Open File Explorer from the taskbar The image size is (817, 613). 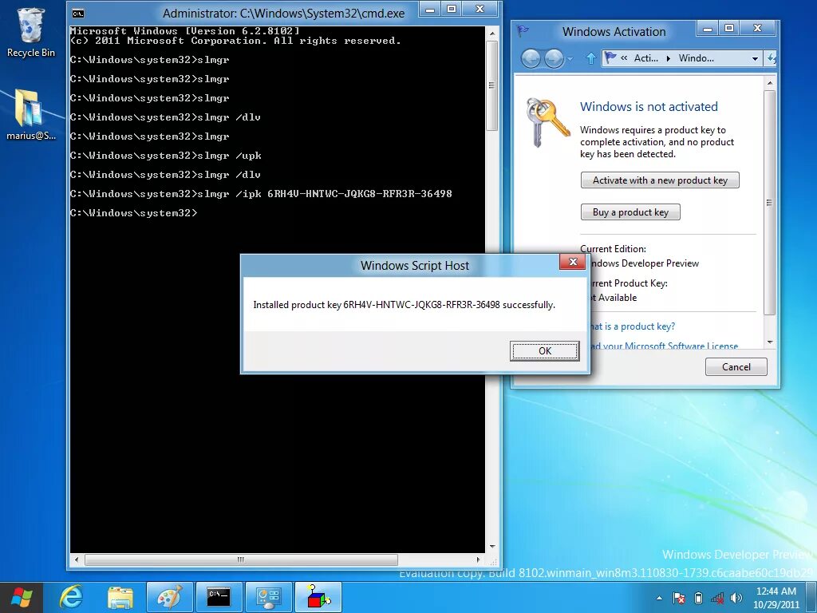(x=120, y=597)
